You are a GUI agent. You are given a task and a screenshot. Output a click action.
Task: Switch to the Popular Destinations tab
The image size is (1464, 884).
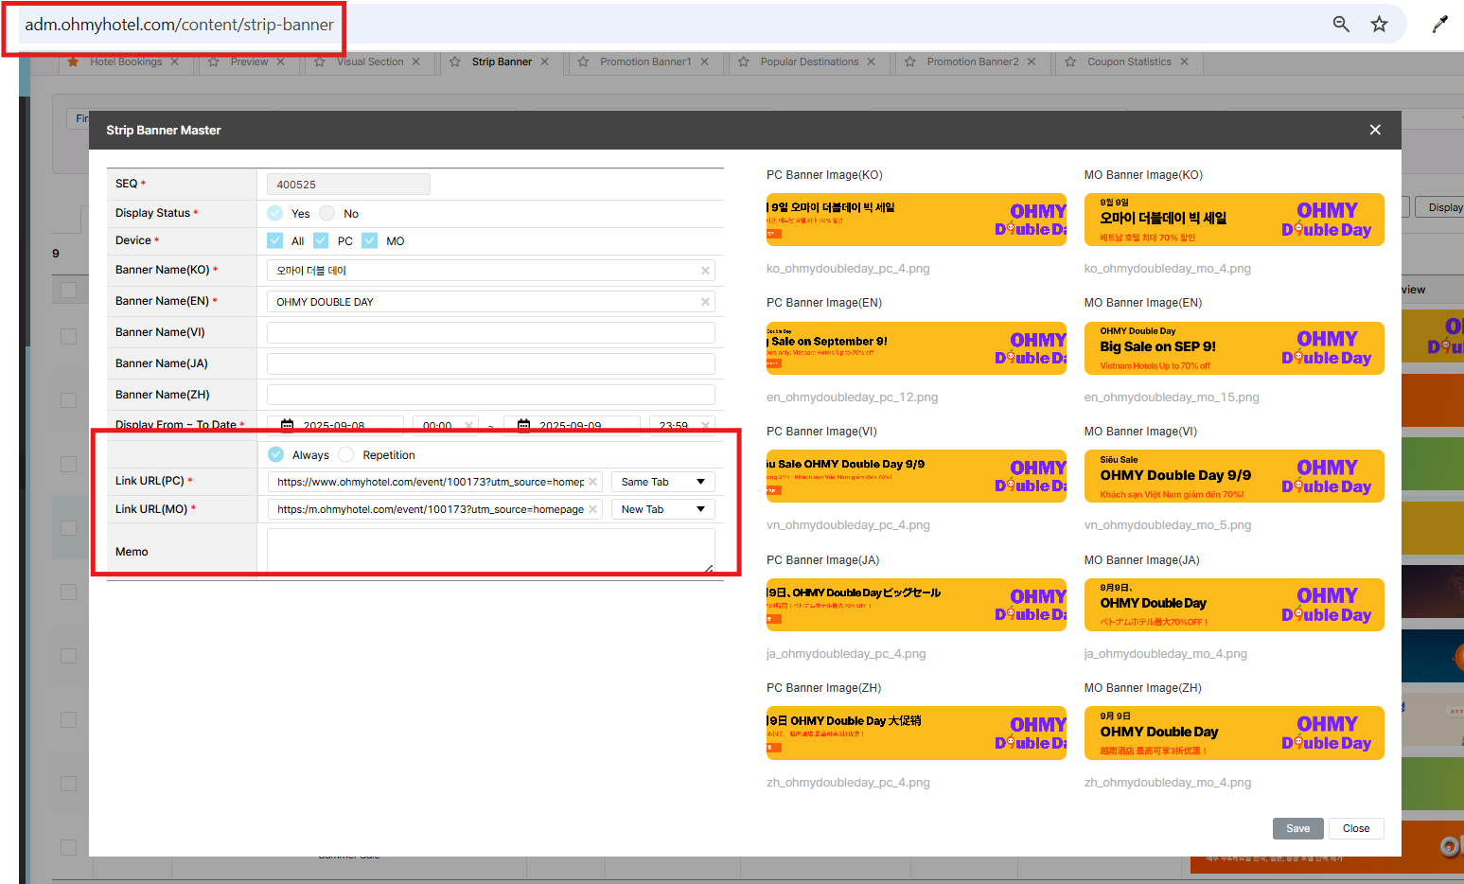[809, 62]
